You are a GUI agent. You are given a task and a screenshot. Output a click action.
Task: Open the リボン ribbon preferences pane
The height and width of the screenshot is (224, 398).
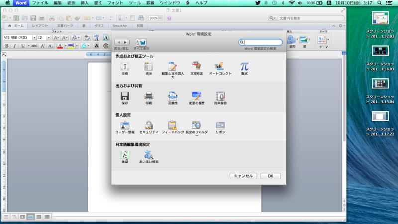220,127
